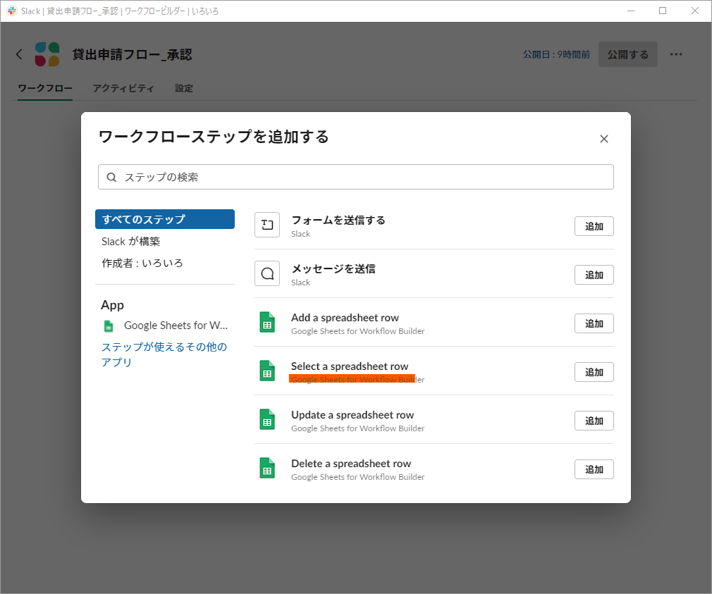Screen dimensions: 712x594
Task: Select 作成者：いろいろ category
Action: [142, 264]
